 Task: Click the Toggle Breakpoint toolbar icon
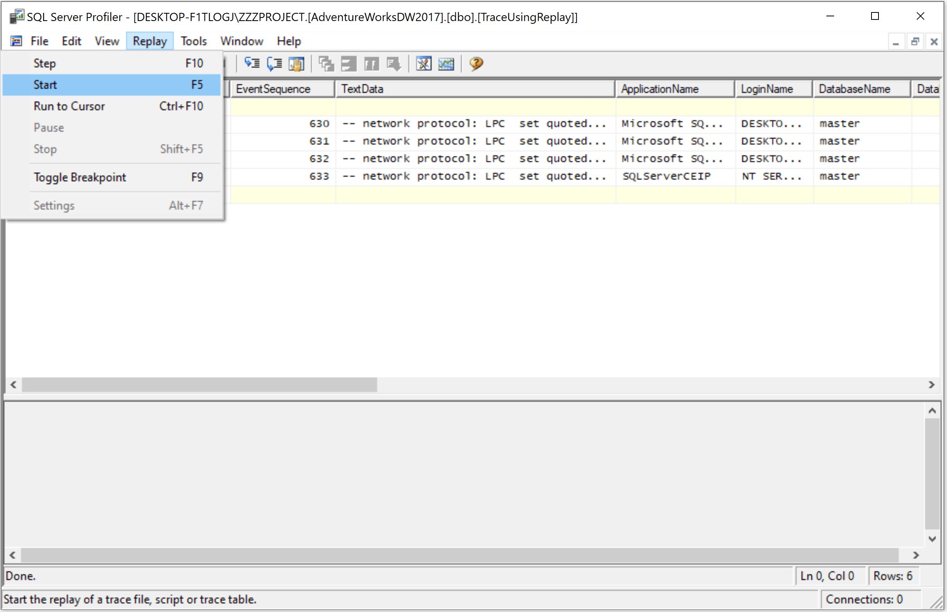296,63
